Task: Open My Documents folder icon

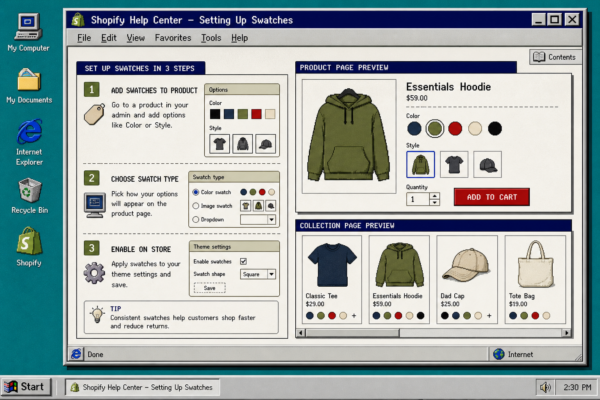Action: (x=29, y=79)
